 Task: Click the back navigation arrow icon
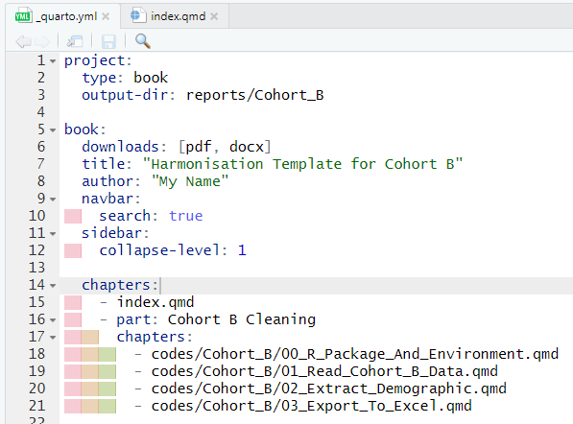(x=23, y=41)
